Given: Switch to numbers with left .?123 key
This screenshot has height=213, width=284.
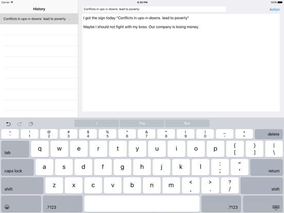Looking at the screenshot, I should (63, 204).
